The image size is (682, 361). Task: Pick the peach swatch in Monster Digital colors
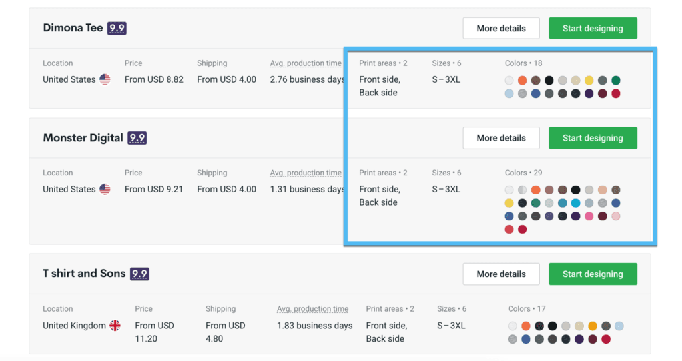pos(602,190)
